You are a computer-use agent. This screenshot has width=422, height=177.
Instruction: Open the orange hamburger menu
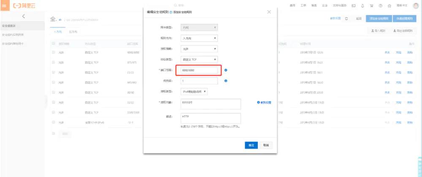(x=5, y=5)
